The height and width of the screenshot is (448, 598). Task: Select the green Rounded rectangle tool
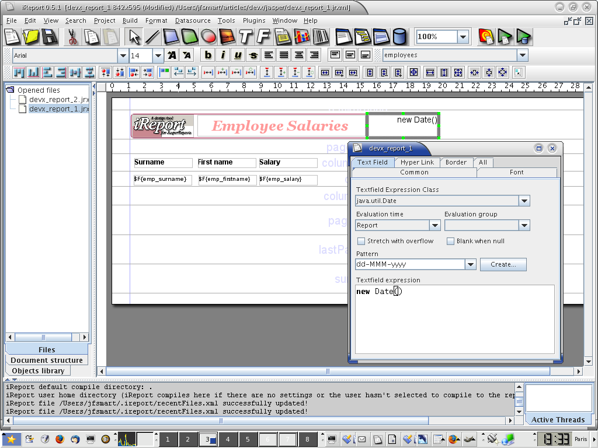(190, 37)
